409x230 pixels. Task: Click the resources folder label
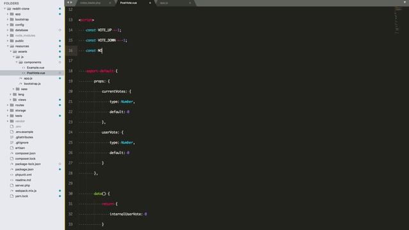coord(22,46)
